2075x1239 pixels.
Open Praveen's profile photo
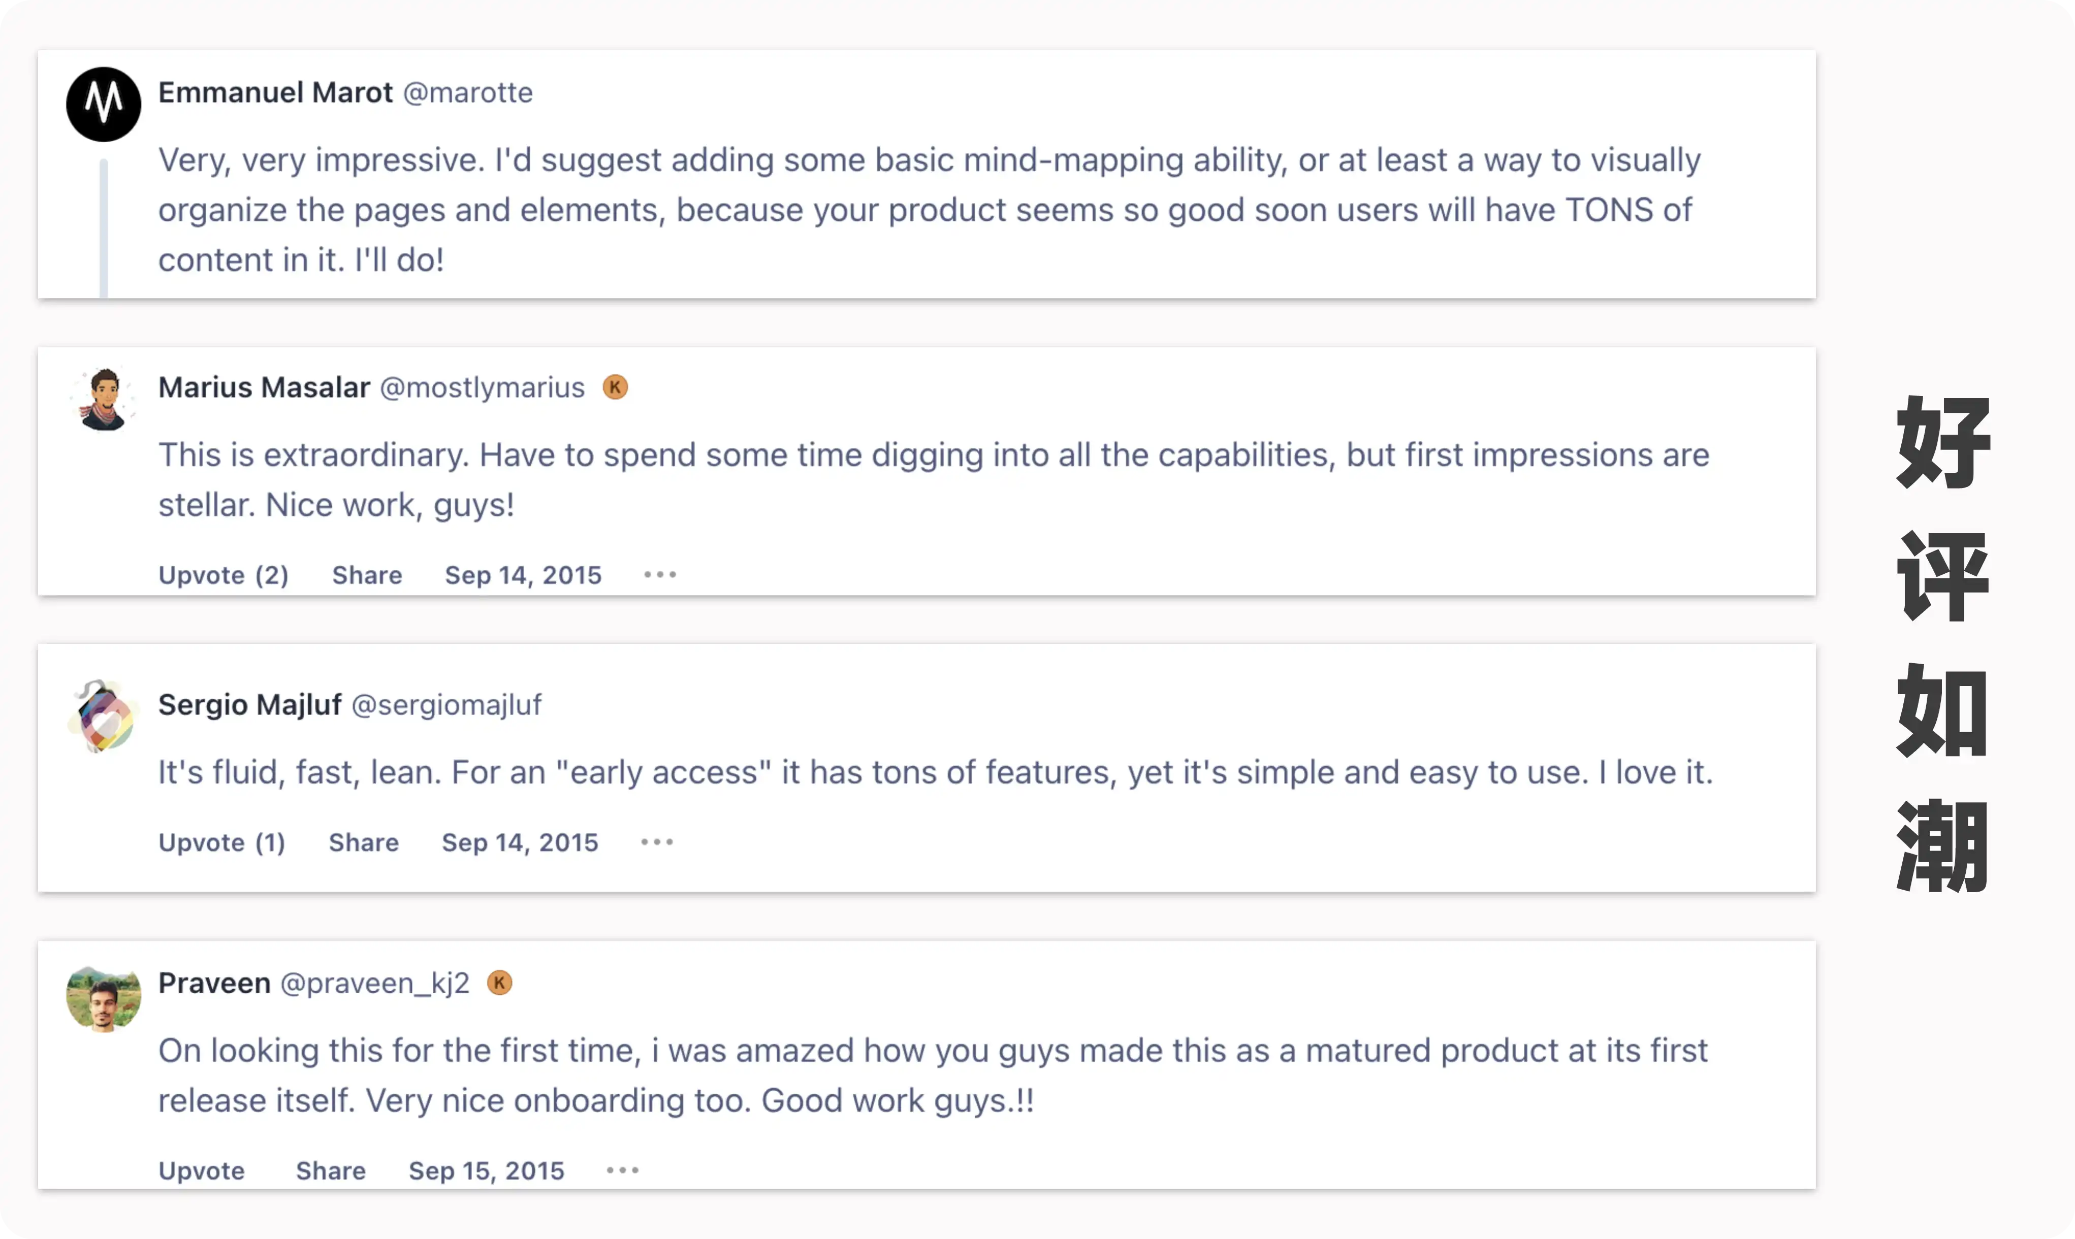104,998
